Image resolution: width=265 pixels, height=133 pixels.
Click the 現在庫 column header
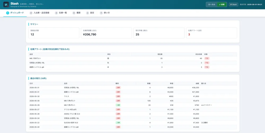coord(160,54)
